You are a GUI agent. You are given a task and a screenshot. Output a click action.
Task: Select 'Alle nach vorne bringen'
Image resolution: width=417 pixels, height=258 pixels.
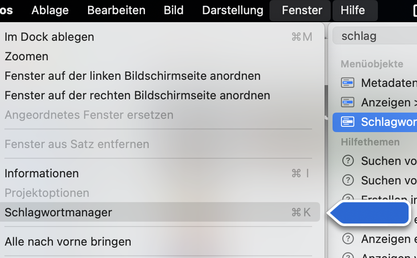(x=68, y=242)
